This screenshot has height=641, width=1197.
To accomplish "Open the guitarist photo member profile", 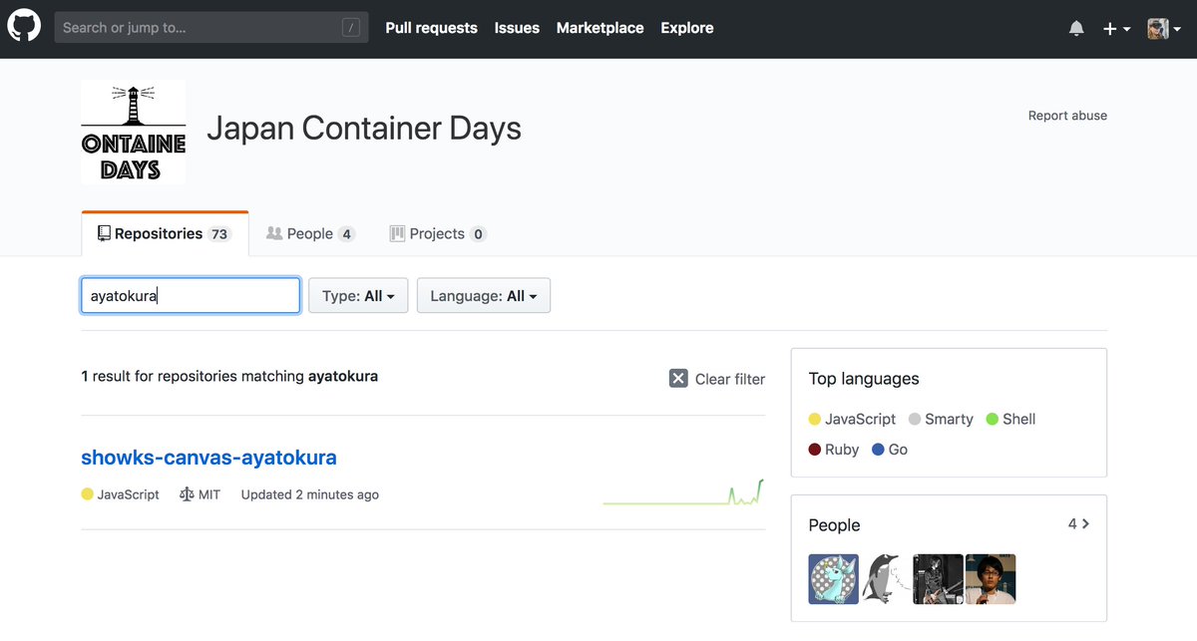I will point(939,579).
